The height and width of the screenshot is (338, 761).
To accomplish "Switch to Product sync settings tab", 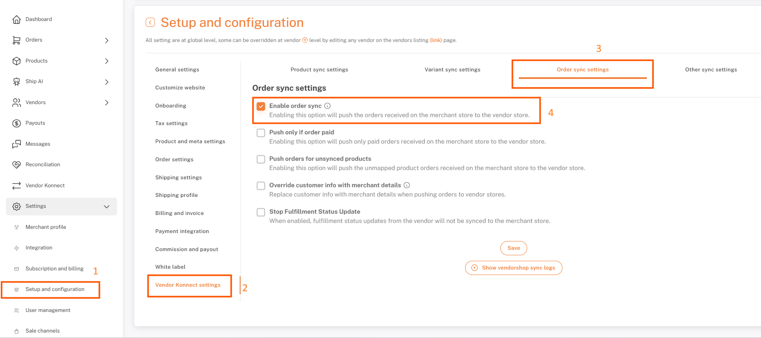I will [319, 70].
